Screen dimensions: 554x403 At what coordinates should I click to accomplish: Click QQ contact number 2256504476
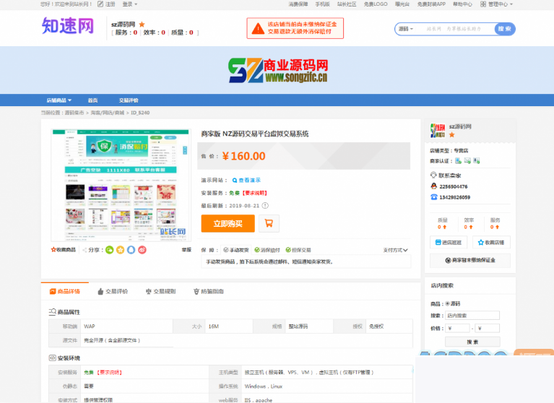click(x=454, y=186)
